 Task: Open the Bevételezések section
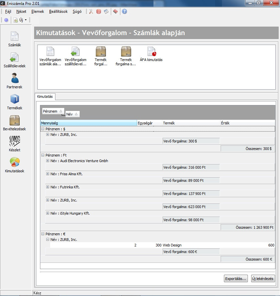click(14, 121)
